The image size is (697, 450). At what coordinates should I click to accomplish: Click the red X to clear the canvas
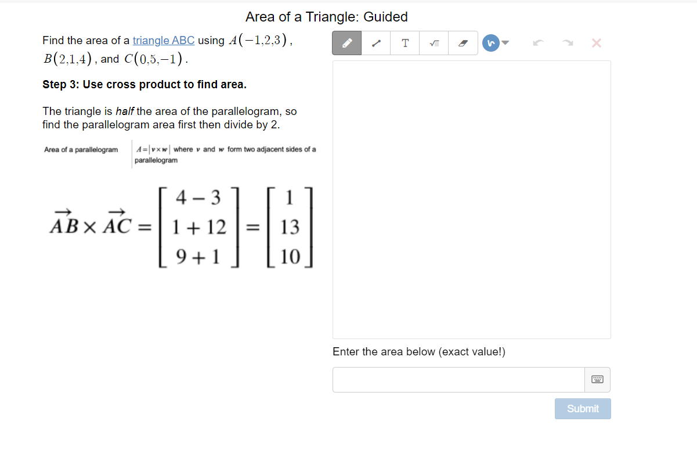click(x=596, y=42)
